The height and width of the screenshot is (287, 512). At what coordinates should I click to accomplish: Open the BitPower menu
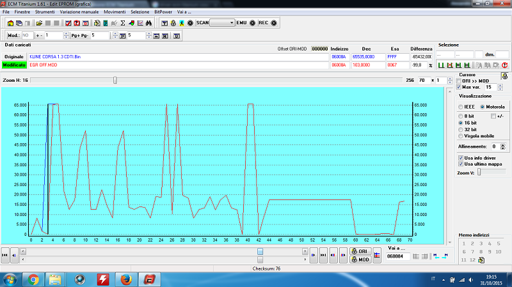[x=163, y=12]
